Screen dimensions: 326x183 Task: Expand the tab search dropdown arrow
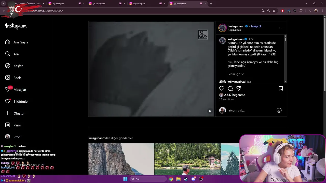[3, 4]
